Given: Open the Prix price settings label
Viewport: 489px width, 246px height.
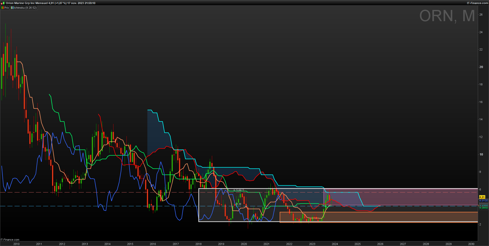Looking at the screenshot, I should [7, 8].
